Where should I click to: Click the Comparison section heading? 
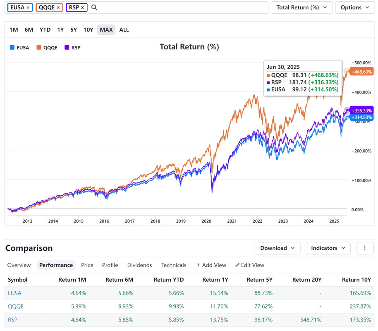(29, 248)
